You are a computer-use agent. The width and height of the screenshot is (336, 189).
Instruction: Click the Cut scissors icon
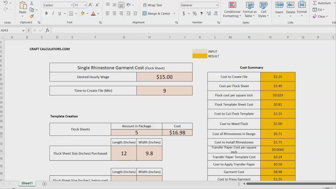[x=32, y=3]
